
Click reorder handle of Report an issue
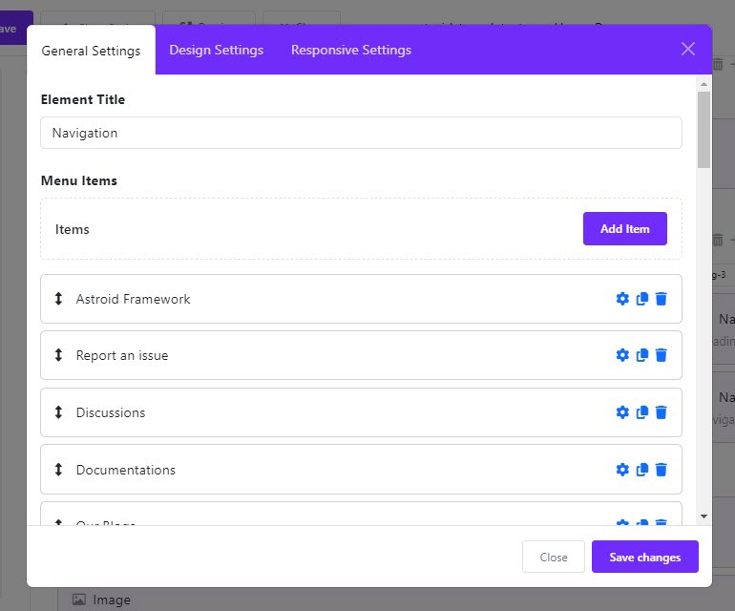tap(58, 355)
